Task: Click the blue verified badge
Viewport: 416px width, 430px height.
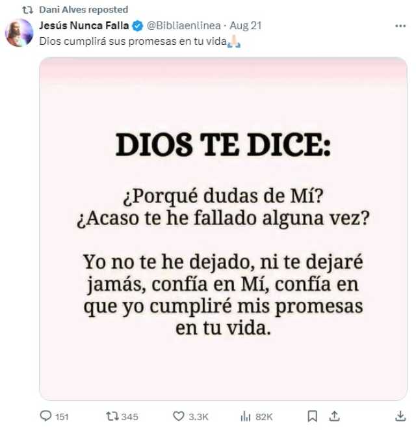Action: [138, 26]
